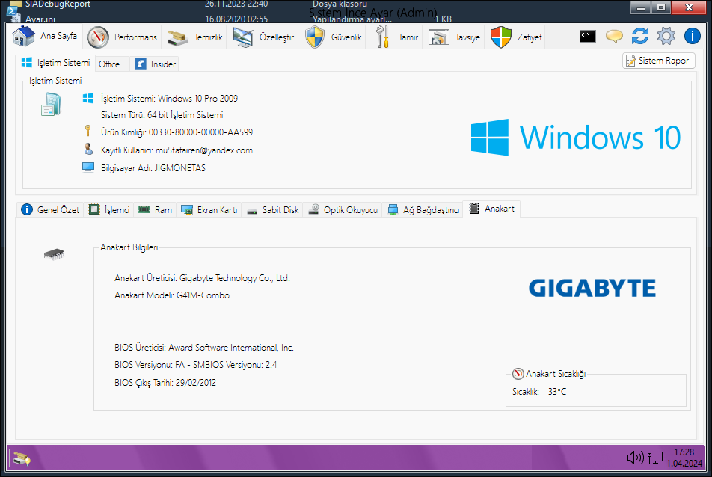Screen dimensions: 712x477
Task: Open the Temizlik cleaning section
Action: (194, 37)
